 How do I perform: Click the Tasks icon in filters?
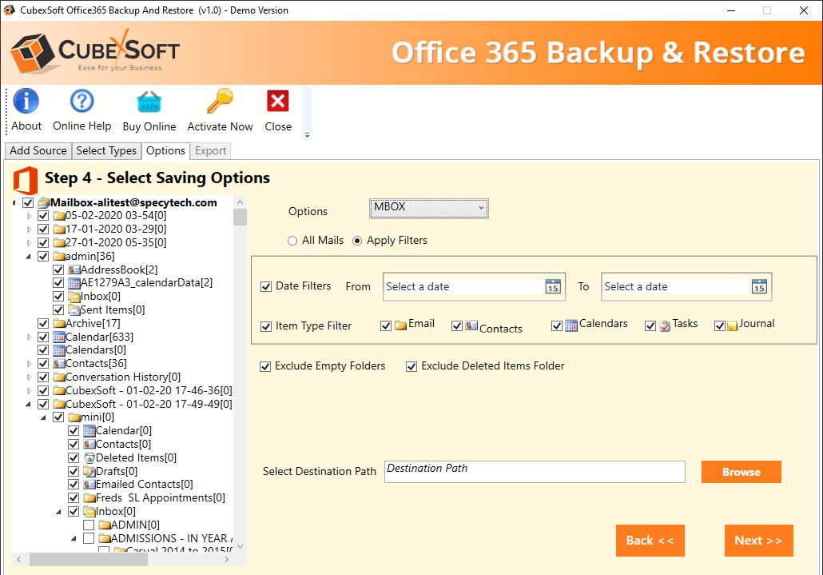665,325
